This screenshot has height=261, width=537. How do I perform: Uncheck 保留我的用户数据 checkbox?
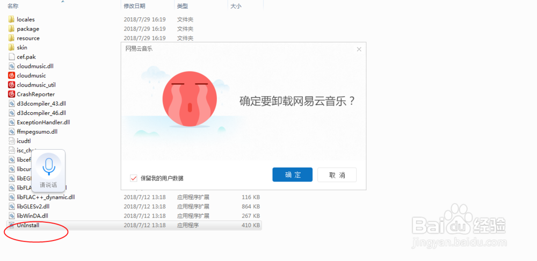click(x=134, y=178)
